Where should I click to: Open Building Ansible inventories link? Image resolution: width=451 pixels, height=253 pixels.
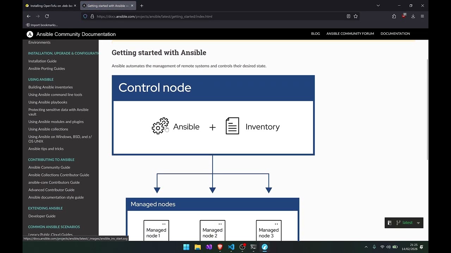[x=50, y=87]
